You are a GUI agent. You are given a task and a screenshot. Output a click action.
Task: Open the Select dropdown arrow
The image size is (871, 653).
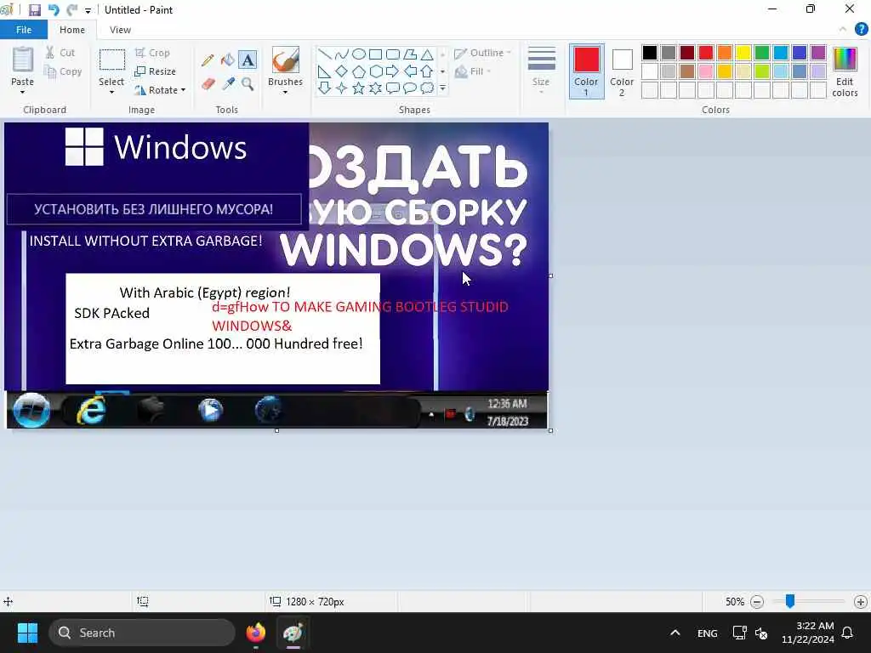[111, 92]
